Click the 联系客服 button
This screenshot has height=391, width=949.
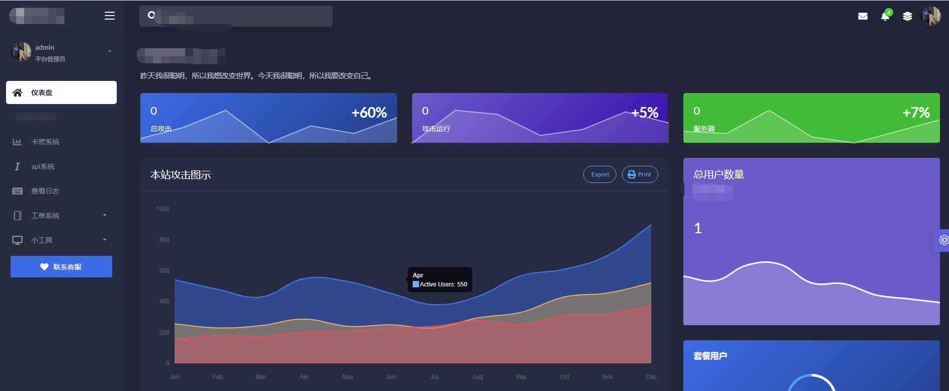click(x=61, y=267)
